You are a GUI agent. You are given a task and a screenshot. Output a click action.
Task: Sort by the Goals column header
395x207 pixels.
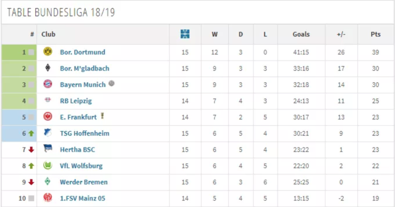pos(301,34)
